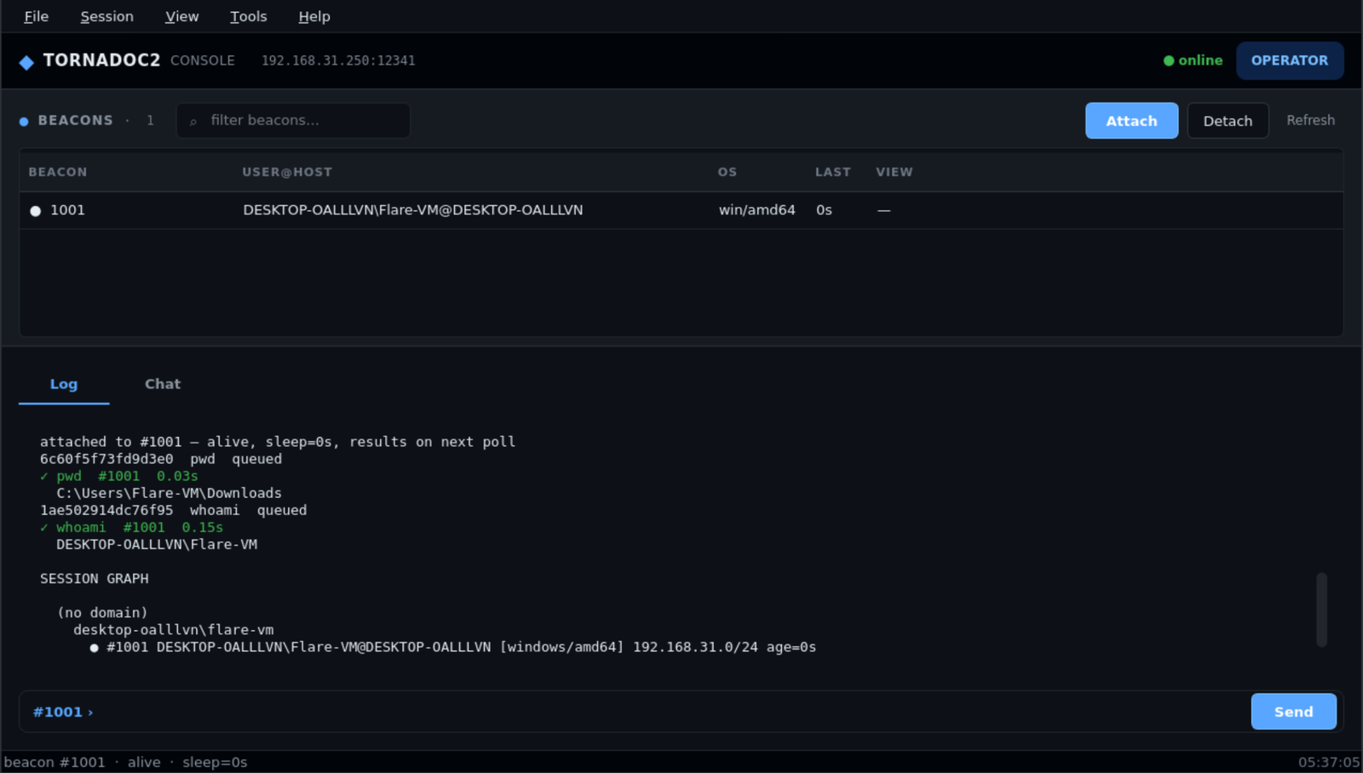This screenshot has height=773, width=1363.
Task: Click the VIEW column header
Action: [x=894, y=172]
